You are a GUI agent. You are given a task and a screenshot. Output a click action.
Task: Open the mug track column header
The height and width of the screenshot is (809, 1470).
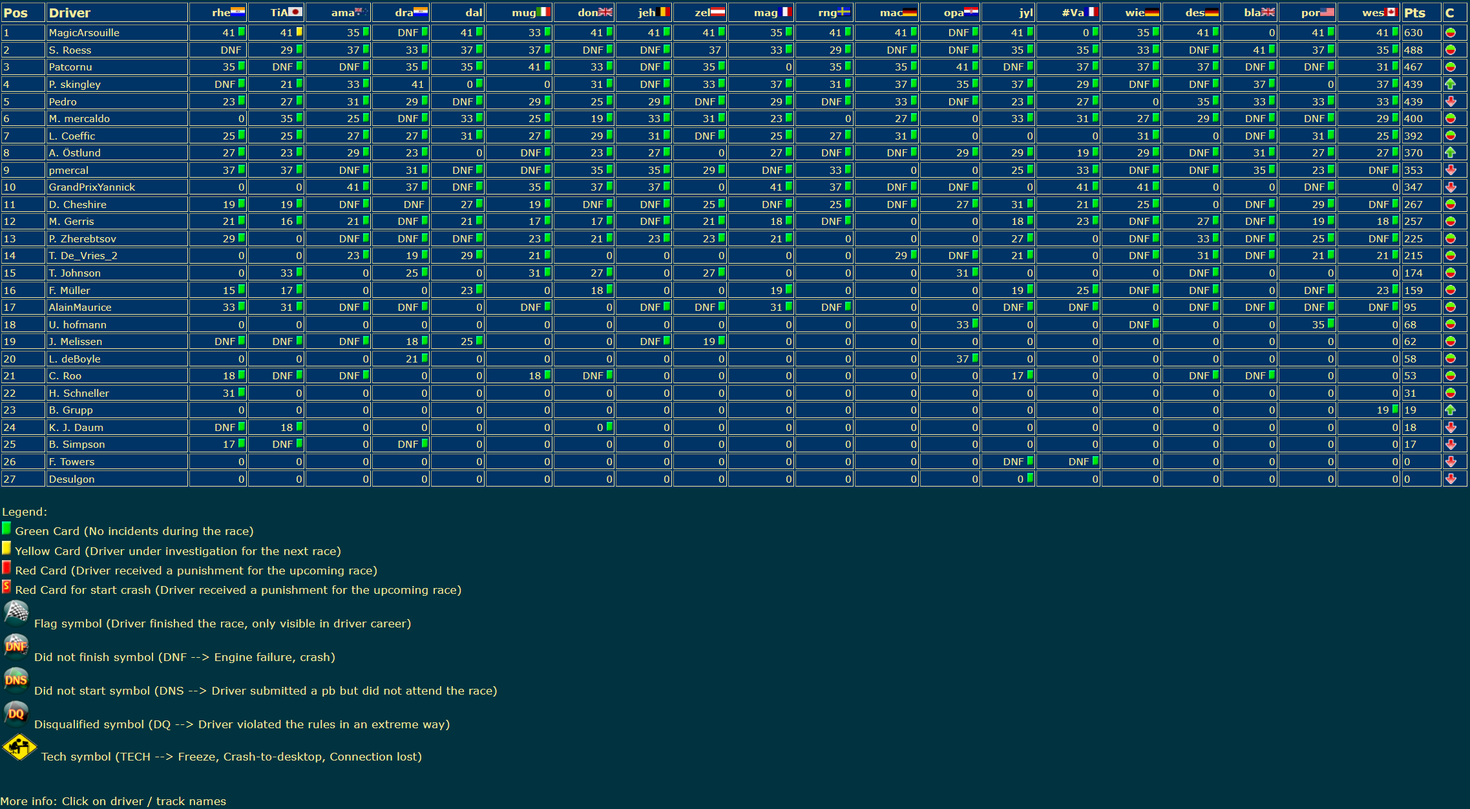coord(523,12)
